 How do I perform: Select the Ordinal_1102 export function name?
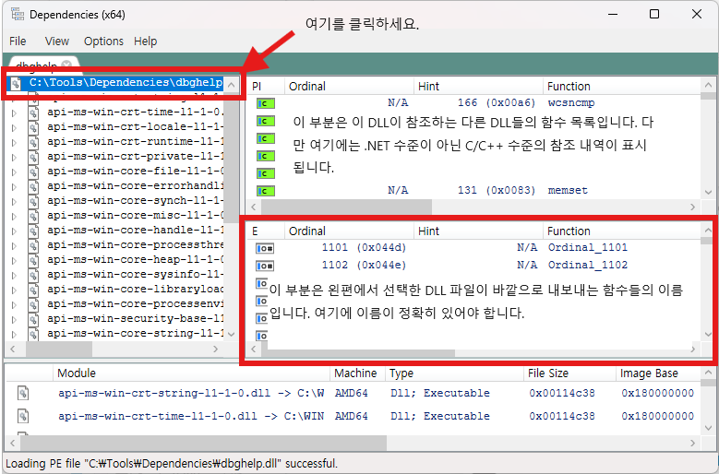587,266
